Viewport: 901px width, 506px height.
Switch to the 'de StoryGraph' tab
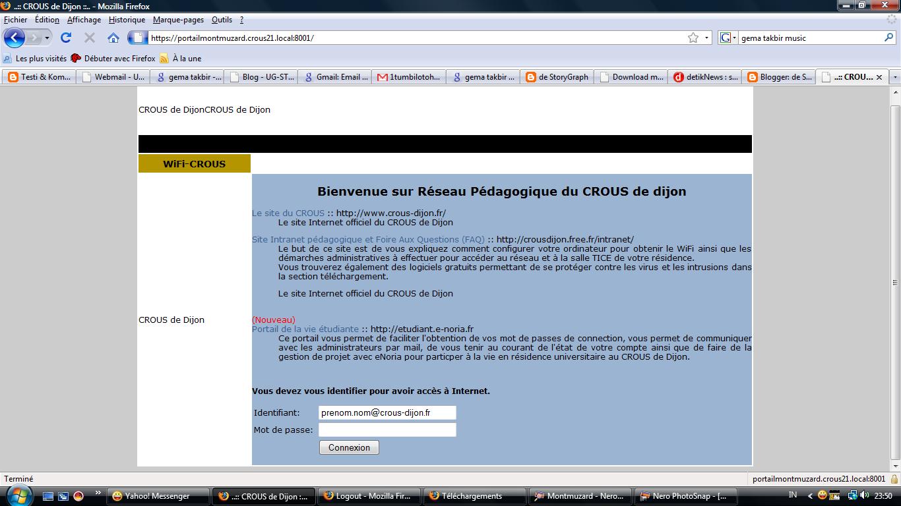coord(556,77)
